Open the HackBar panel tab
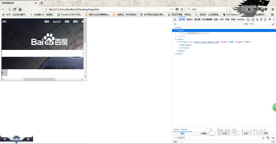 (241, 19)
